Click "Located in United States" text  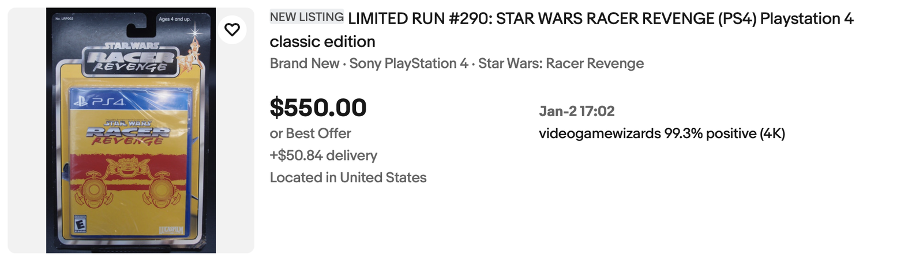pyautogui.click(x=348, y=177)
